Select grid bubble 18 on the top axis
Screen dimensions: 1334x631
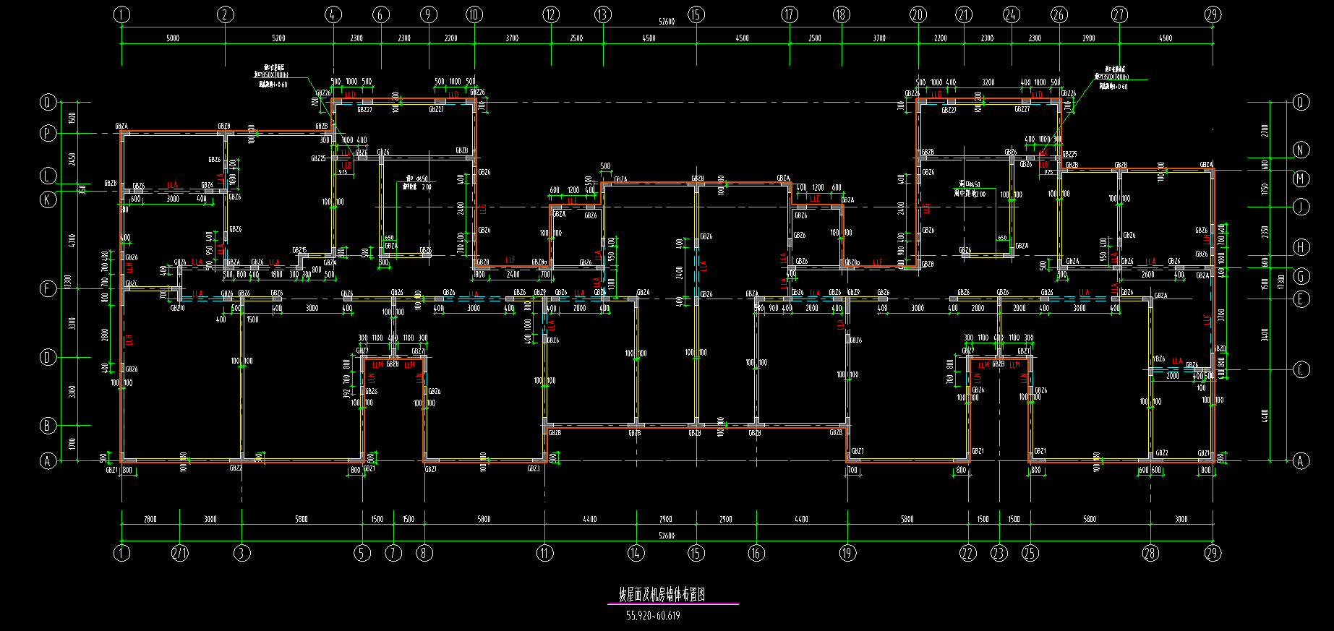[841, 14]
